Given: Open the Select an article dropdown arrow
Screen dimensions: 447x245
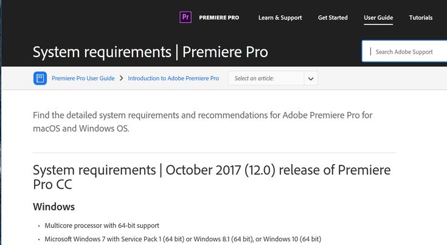Looking at the screenshot, I should pyautogui.click(x=311, y=78).
